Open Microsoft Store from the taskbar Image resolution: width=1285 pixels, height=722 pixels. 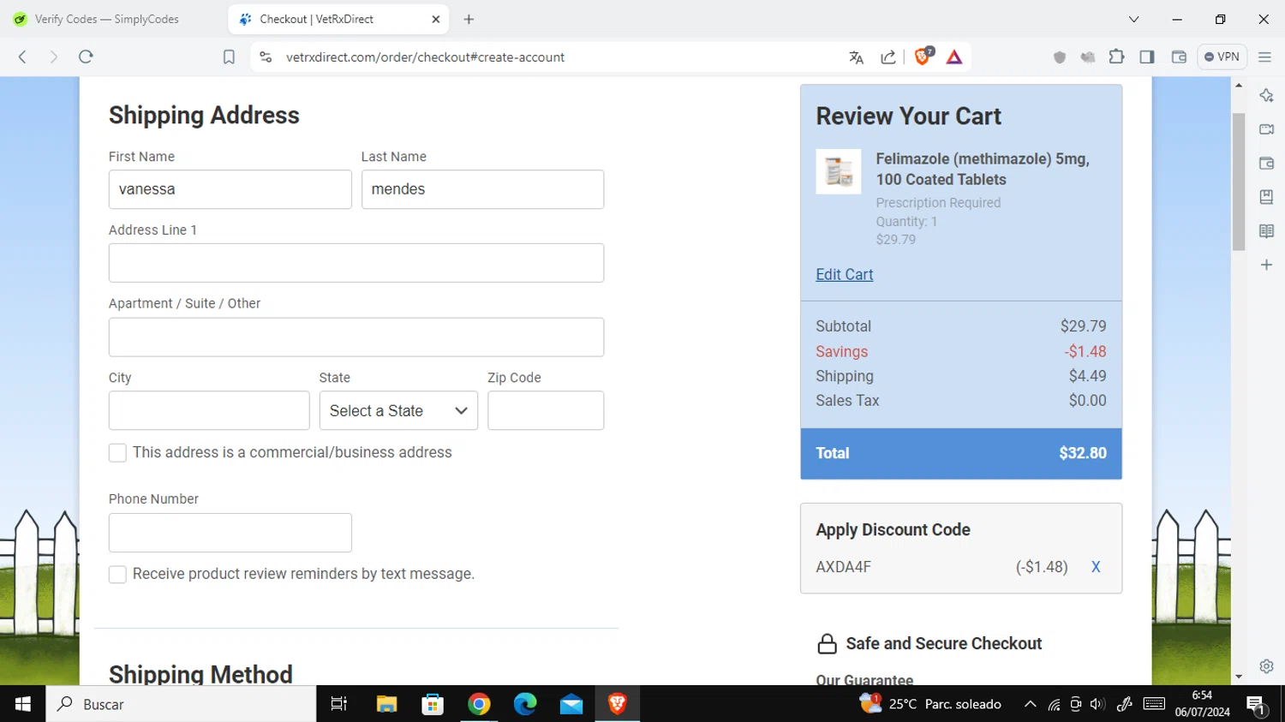(x=433, y=704)
